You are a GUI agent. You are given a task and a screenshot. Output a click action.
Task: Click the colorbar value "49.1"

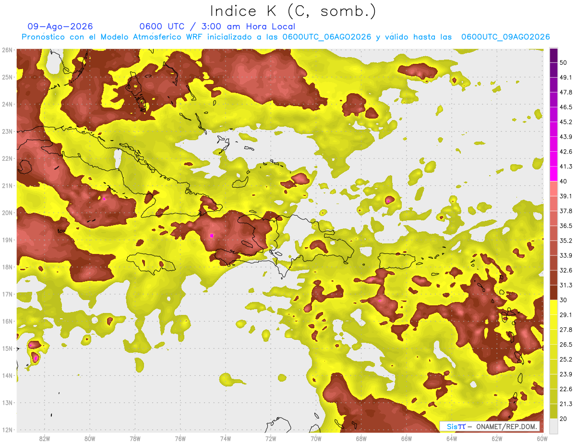[x=566, y=77]
